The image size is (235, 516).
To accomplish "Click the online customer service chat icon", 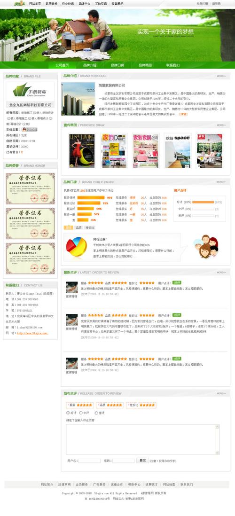I will [x=29, y=130].
